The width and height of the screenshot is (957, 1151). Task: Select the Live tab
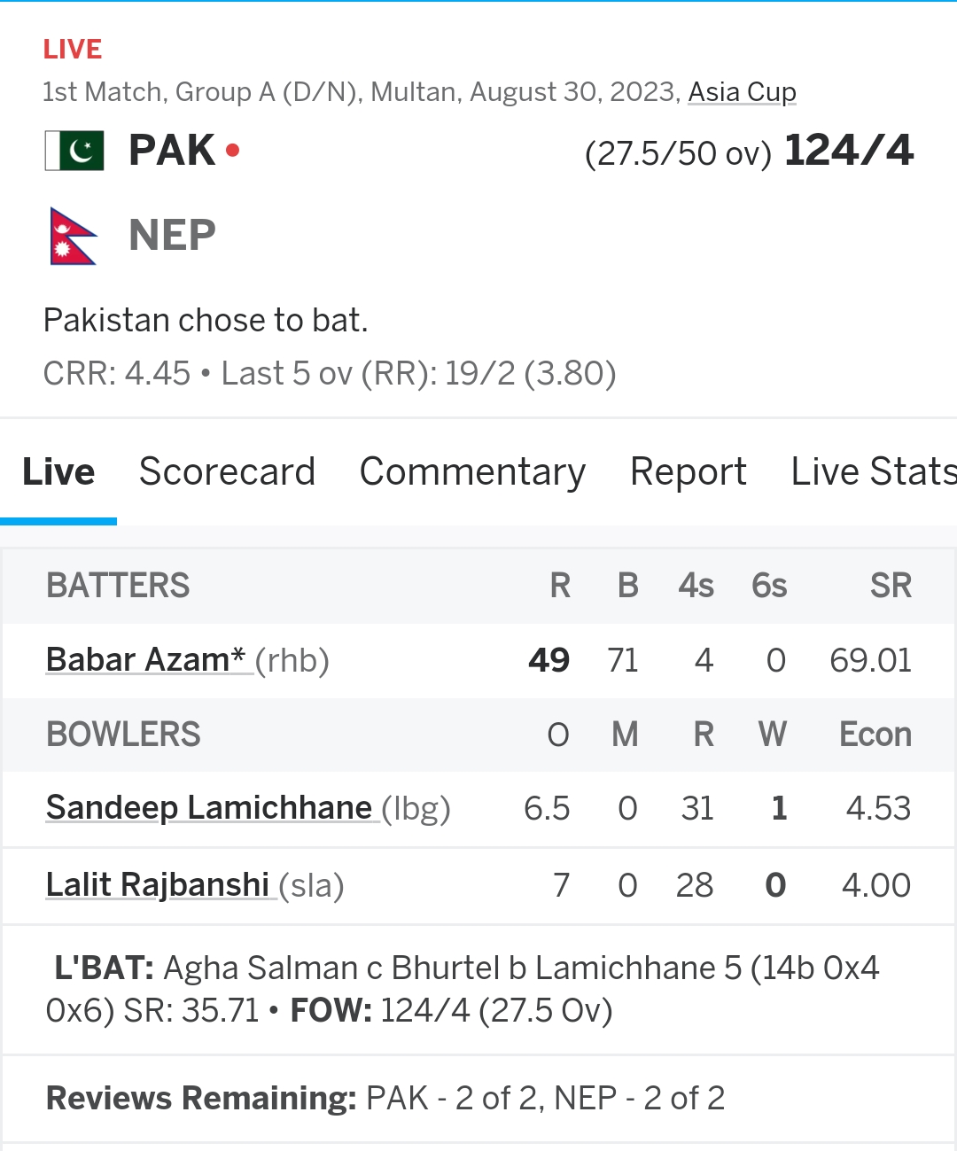point(58,471)
